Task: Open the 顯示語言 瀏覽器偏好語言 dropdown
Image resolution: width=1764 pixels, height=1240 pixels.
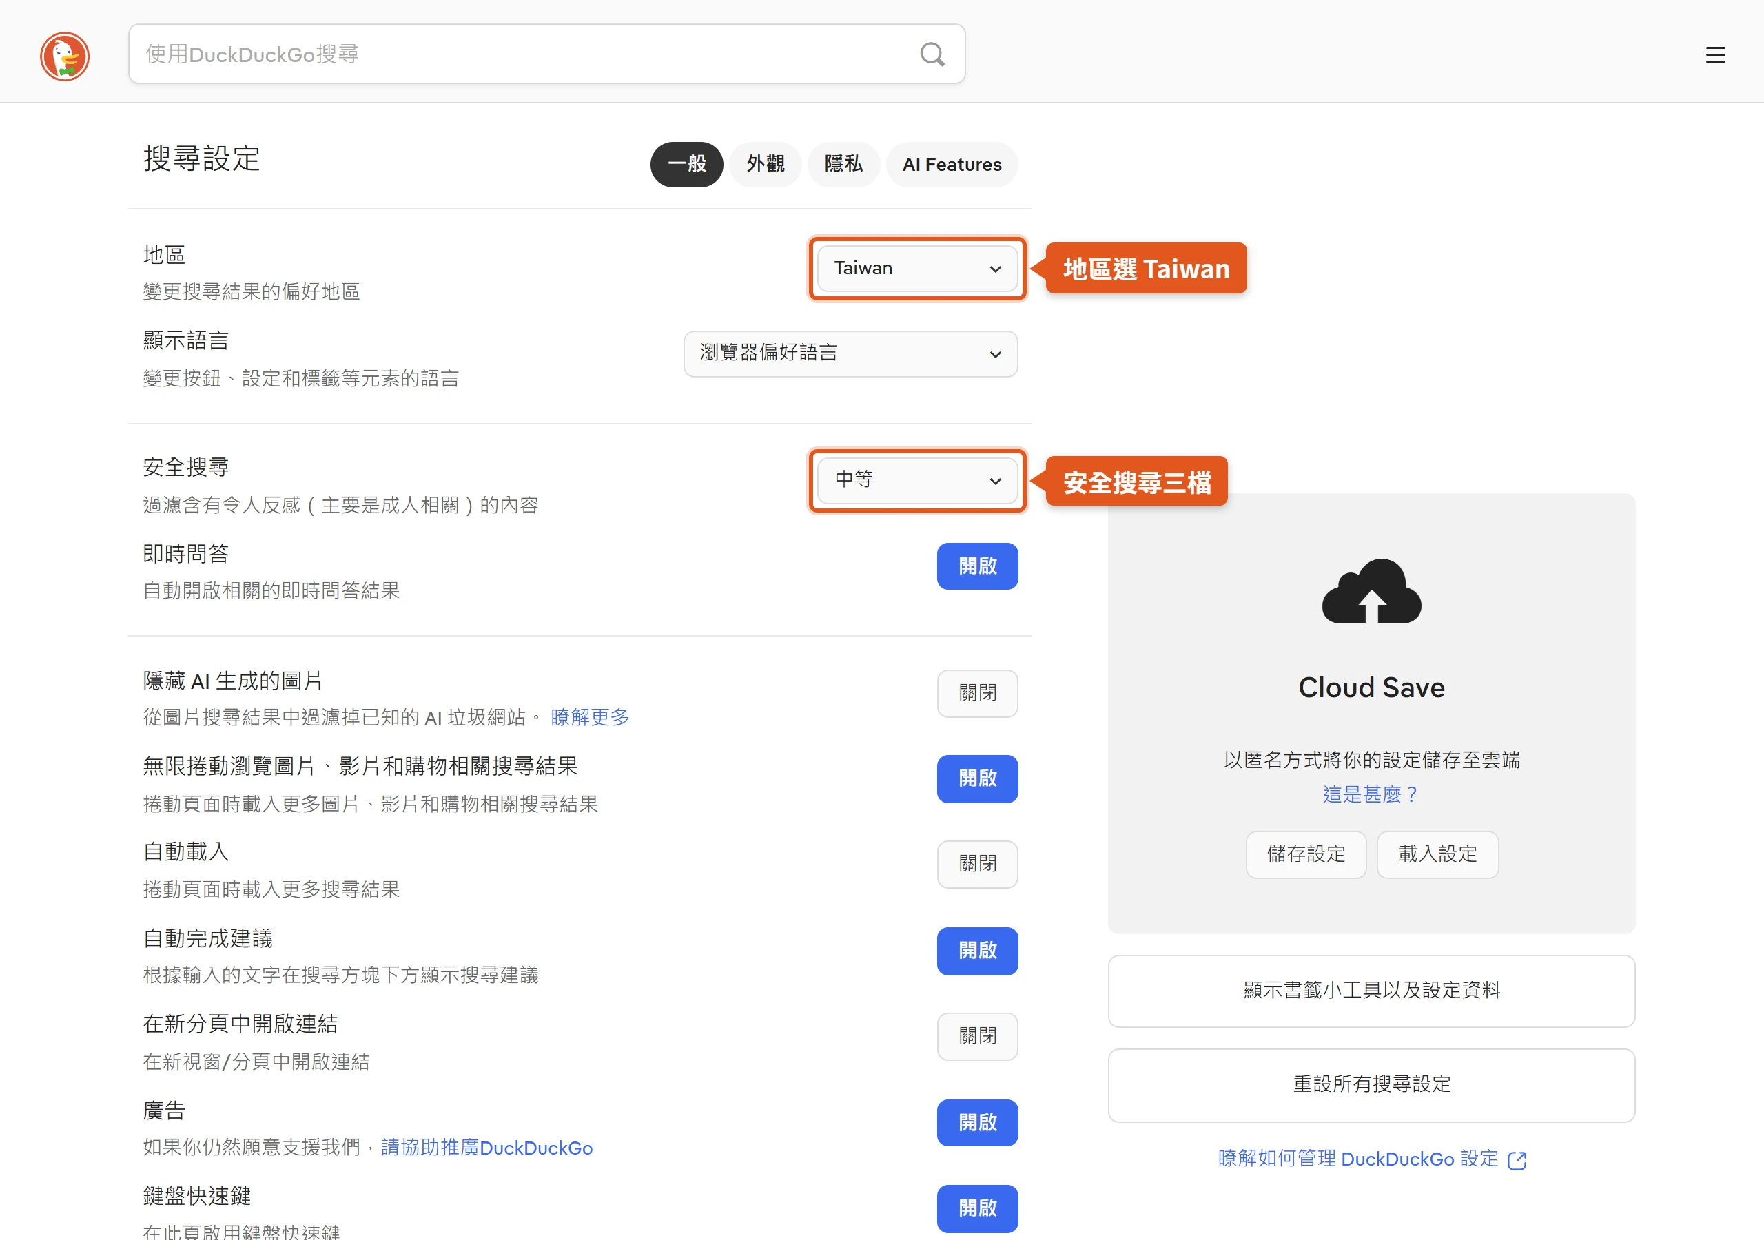Action: tap(850, 353)
